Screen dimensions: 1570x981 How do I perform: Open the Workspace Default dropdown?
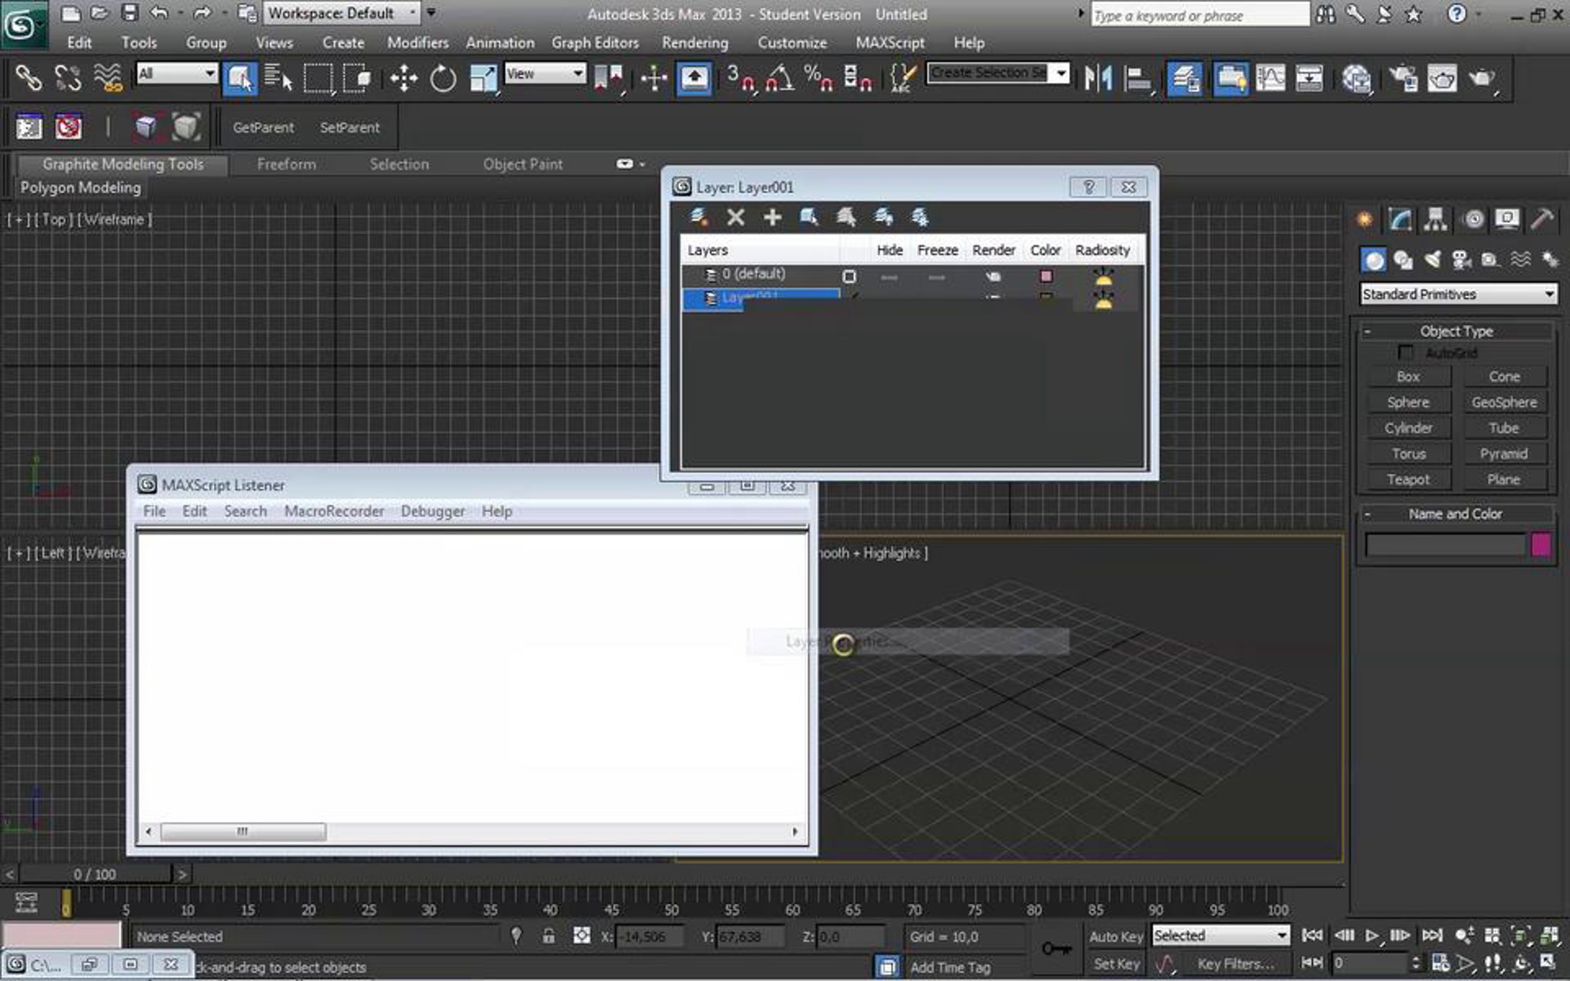coord(341,13)
